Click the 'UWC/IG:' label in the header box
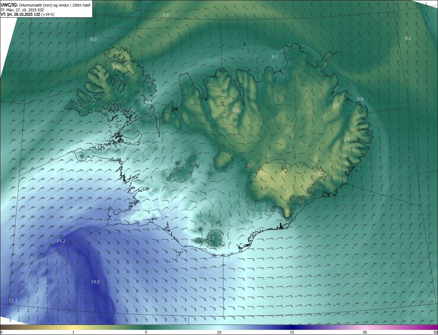 pyautogui.click(x=9, y=4)
